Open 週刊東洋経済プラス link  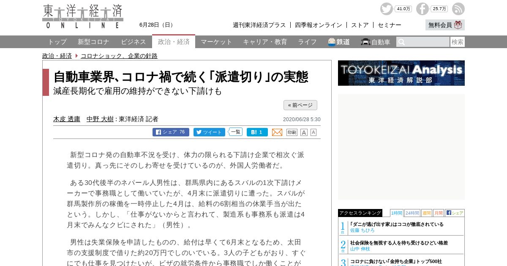click(259, 25)
